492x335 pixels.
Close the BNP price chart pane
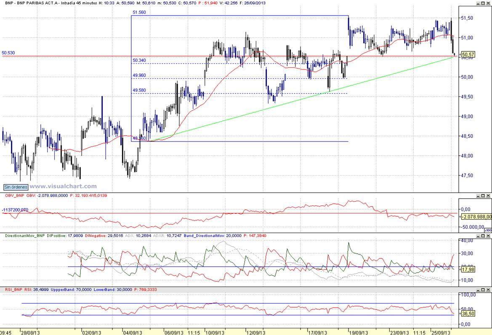488,3
